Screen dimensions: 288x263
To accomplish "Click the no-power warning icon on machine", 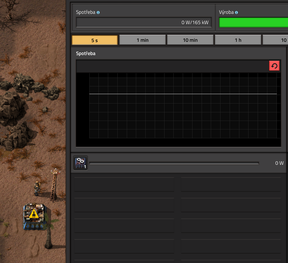I will 34,214.
